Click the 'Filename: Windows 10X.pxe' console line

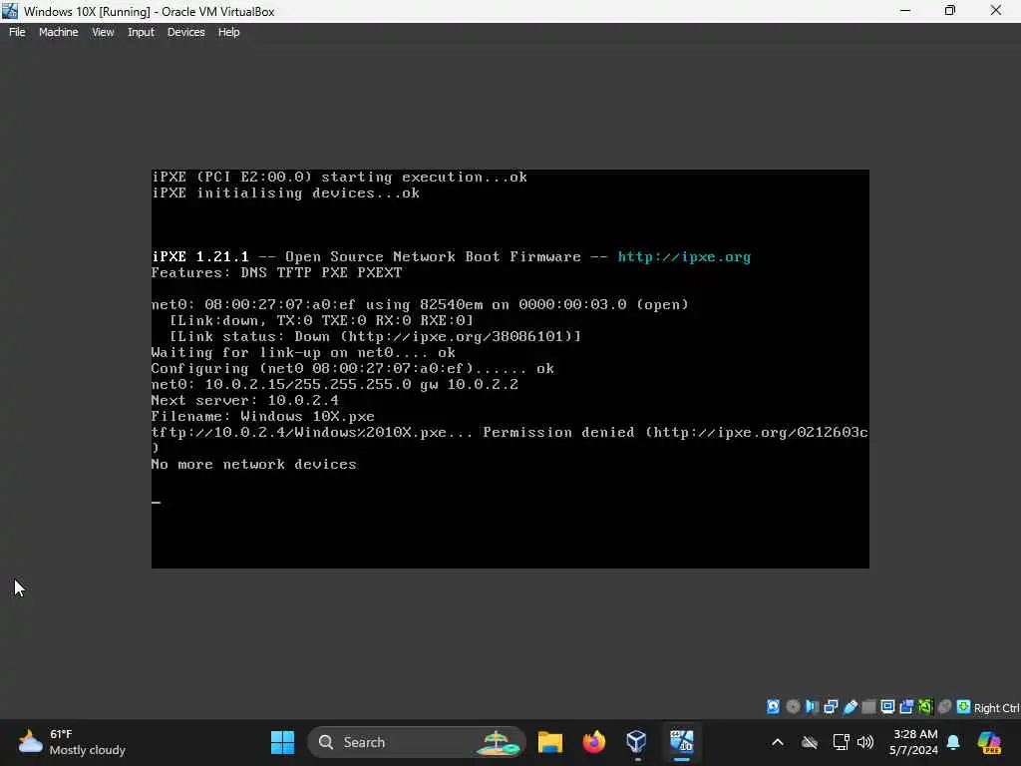[x=263, y=416]
